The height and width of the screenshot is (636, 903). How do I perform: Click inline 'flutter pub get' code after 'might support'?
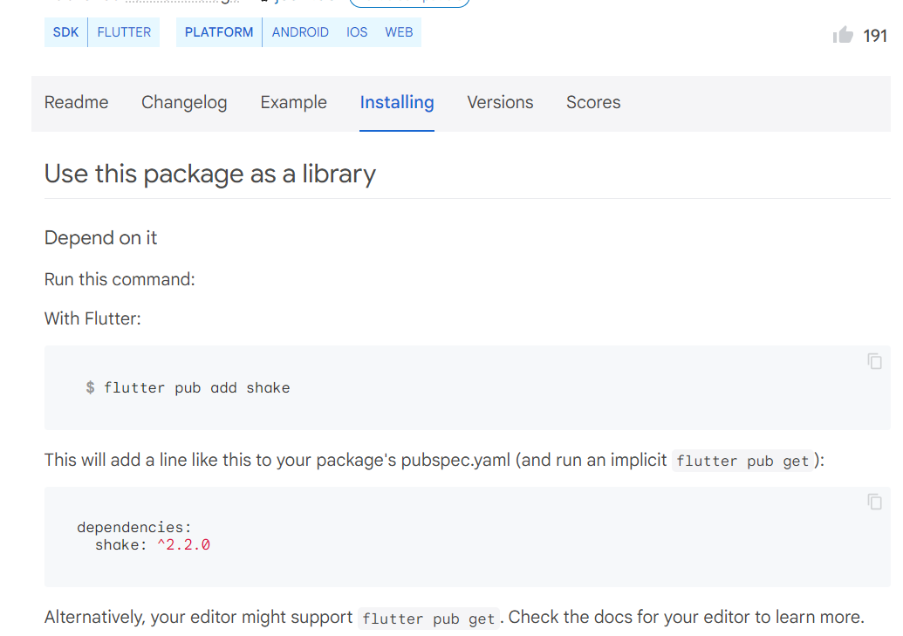428,619
